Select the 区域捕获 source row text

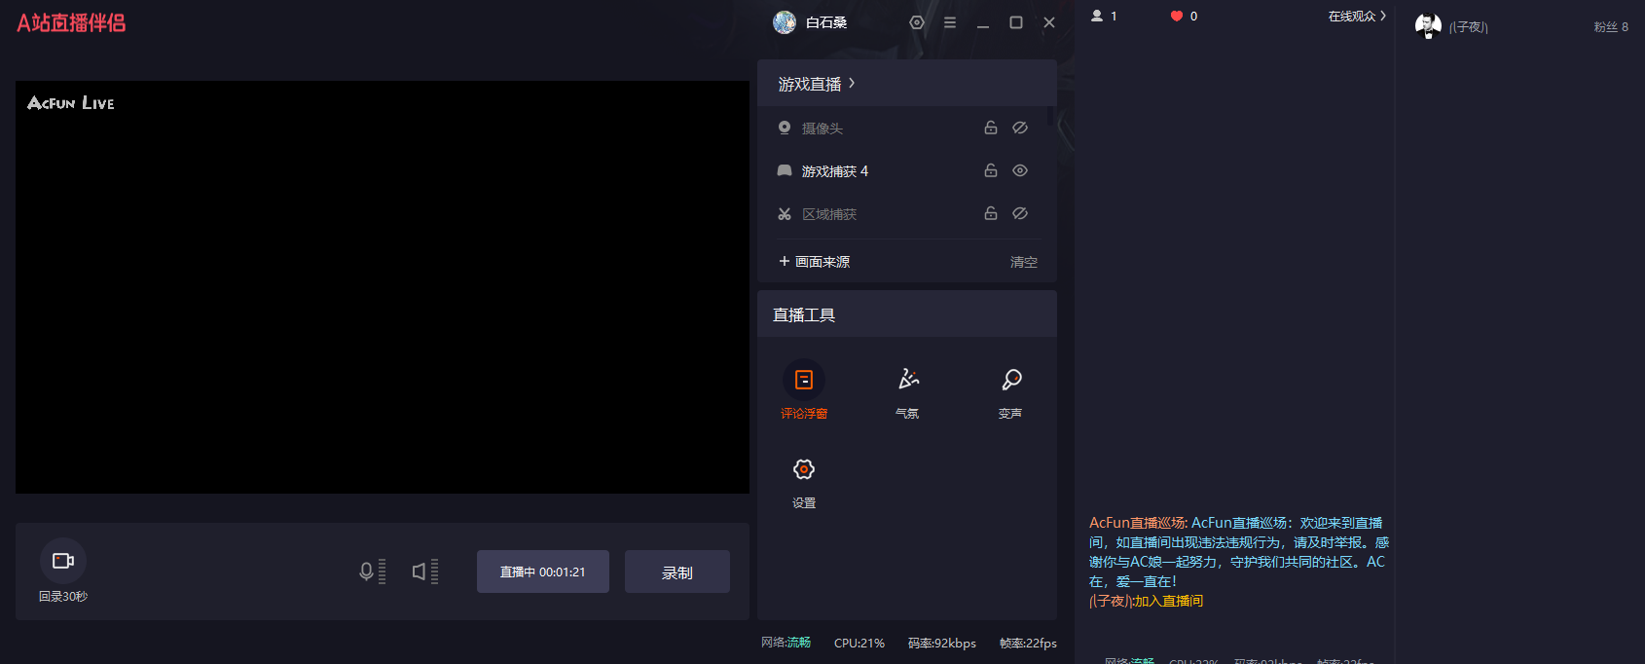[829, 214]
